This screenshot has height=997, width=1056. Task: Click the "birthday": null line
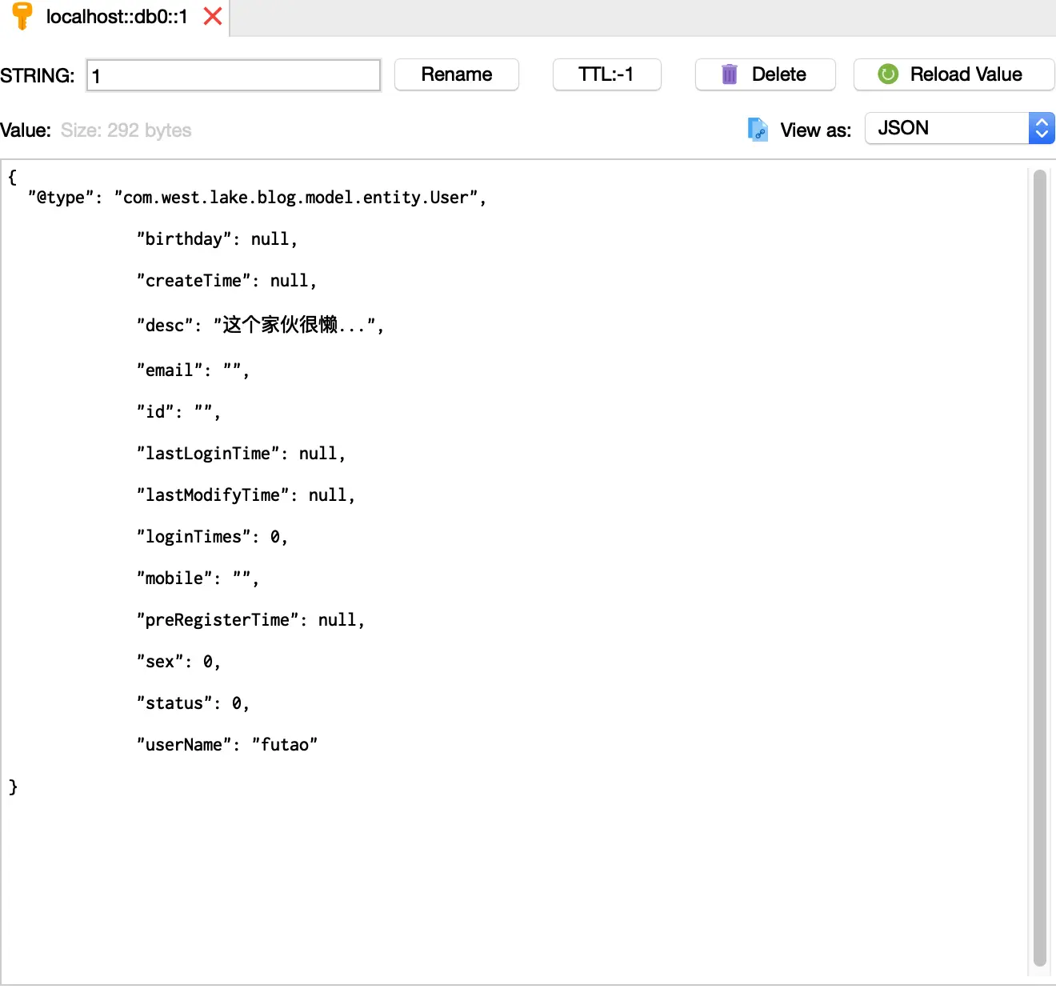tap(217, 239)
